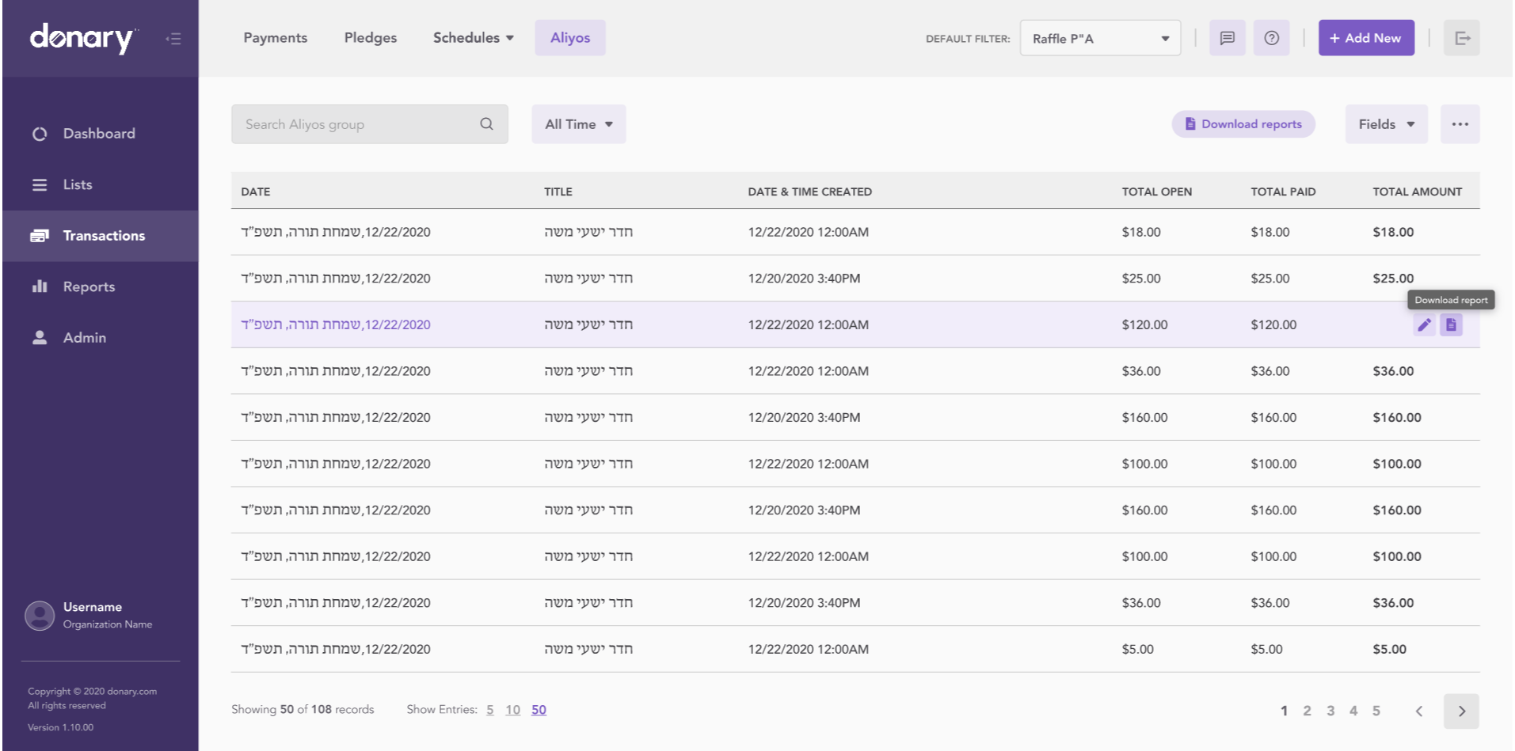
Task: Expand the Schedules dropdown tab
Action: [473, 38]
